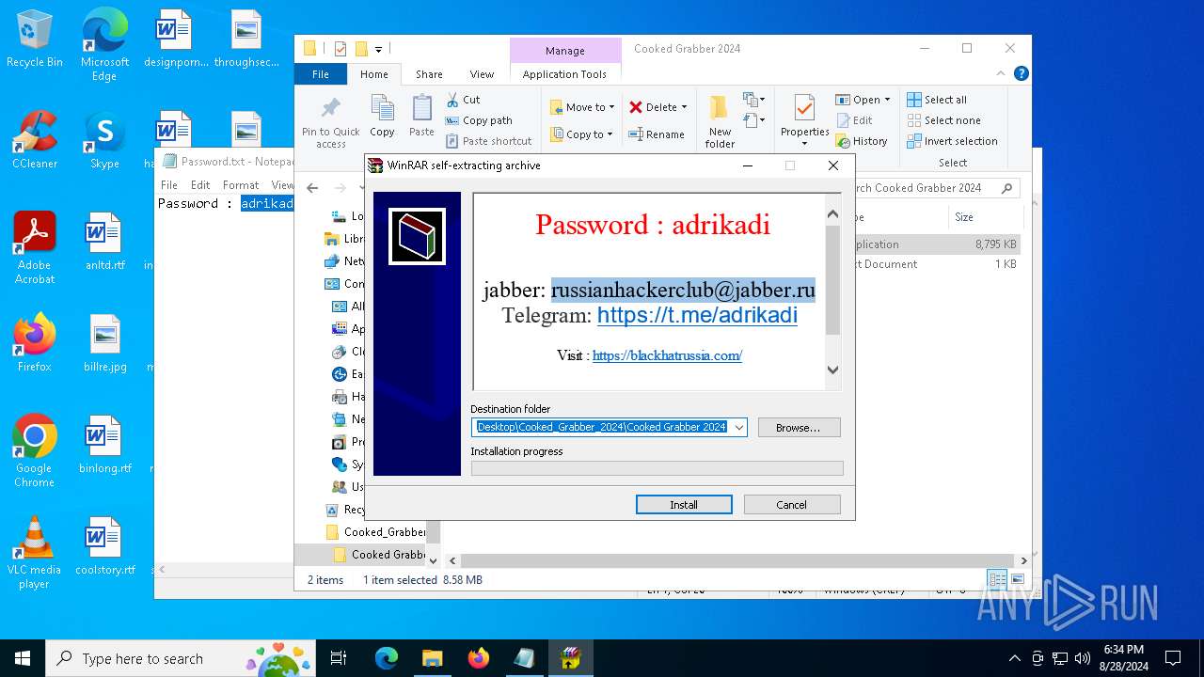Click File Explorer icon on taskbar

pos(433,658)
